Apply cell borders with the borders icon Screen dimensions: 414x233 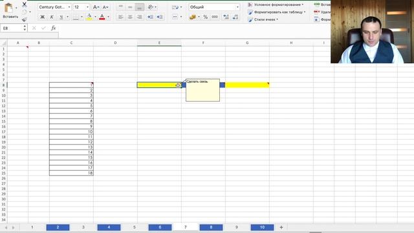[76, 17]
